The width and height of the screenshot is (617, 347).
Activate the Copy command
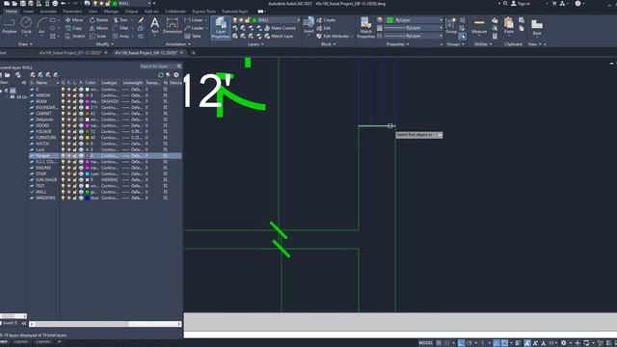pyautogui.click(x=74, y=28)
